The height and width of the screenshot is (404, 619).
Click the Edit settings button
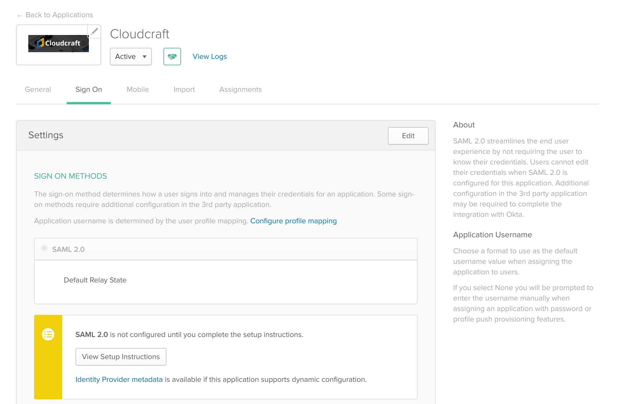tap(408, 136)
